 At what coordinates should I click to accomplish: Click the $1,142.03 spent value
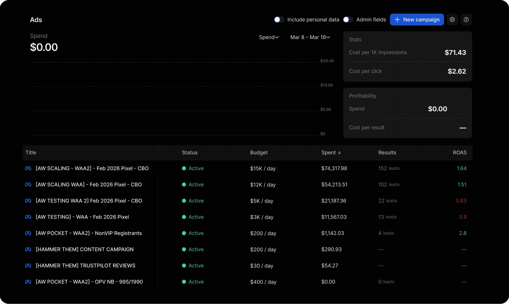[x=333, y=233]
